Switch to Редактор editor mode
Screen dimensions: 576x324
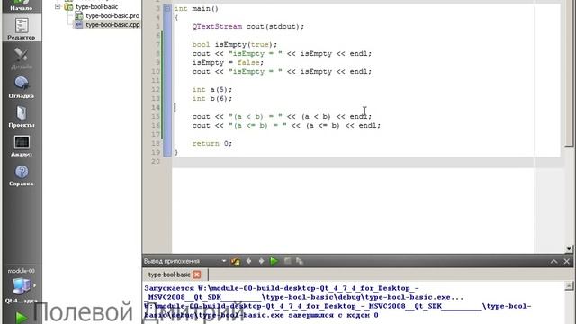pos(22,28)
